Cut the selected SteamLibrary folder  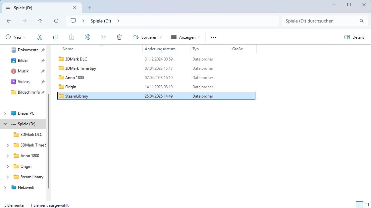pyautogui.click(x=40, y=37)
